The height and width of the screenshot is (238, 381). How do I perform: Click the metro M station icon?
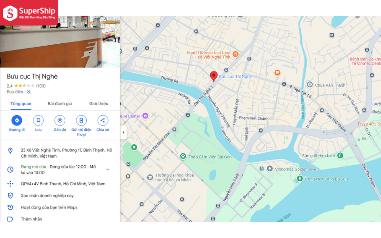pos(331,35)
